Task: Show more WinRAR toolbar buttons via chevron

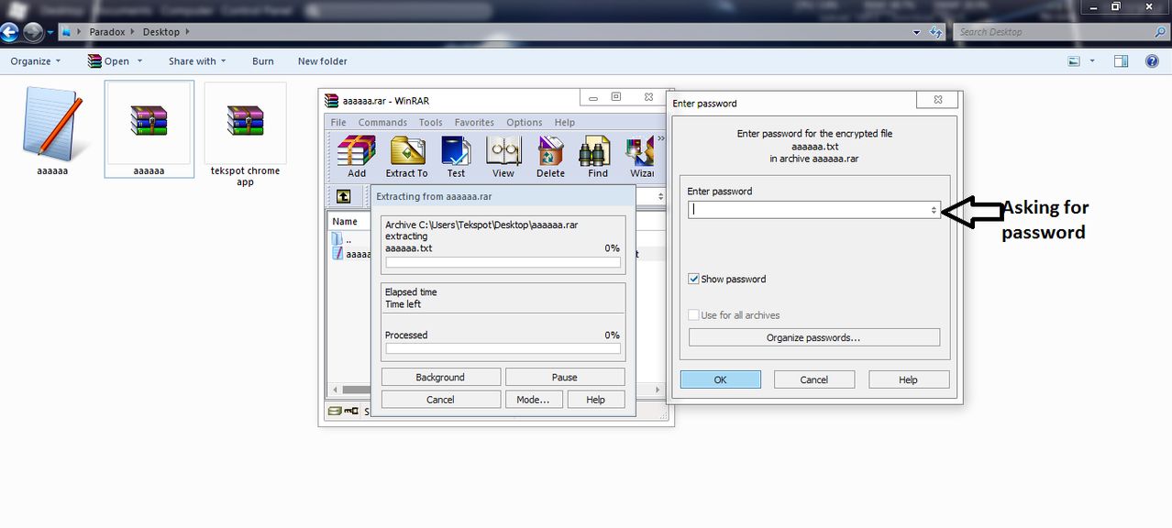Action: (x=659, y=140)
